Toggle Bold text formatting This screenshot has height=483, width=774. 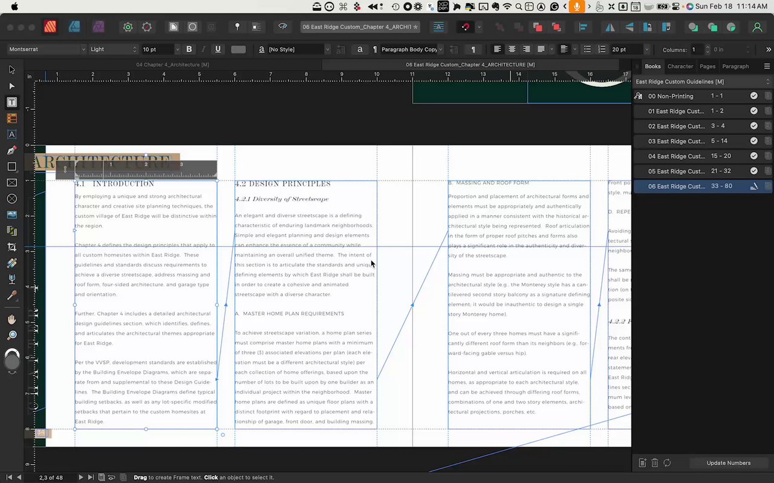pyautogui.click(x=189, y=50)
